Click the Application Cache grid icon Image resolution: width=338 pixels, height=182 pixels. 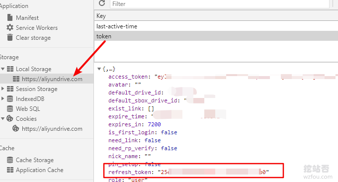10,170
